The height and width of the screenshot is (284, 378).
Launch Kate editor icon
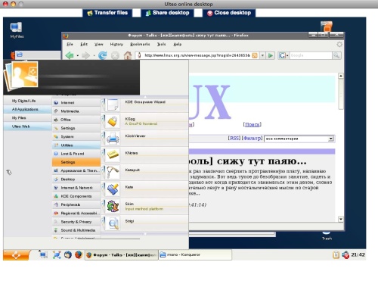(113, 189)
